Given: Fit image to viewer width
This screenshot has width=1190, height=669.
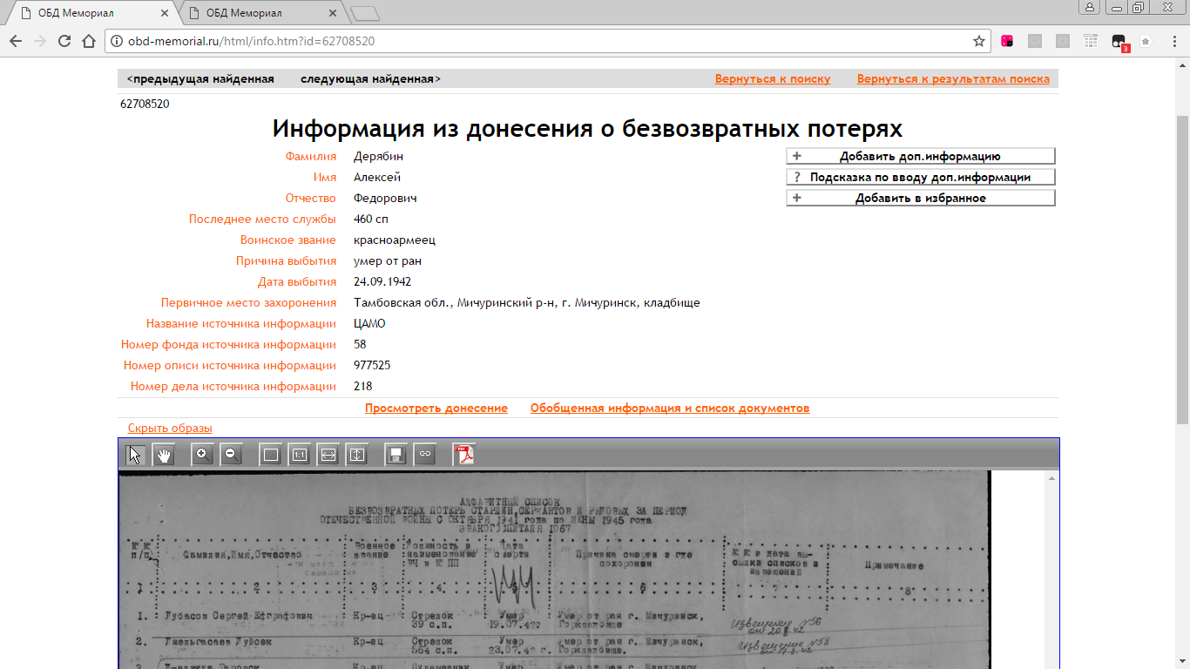Looking at the screenshot, I should 328,455.
